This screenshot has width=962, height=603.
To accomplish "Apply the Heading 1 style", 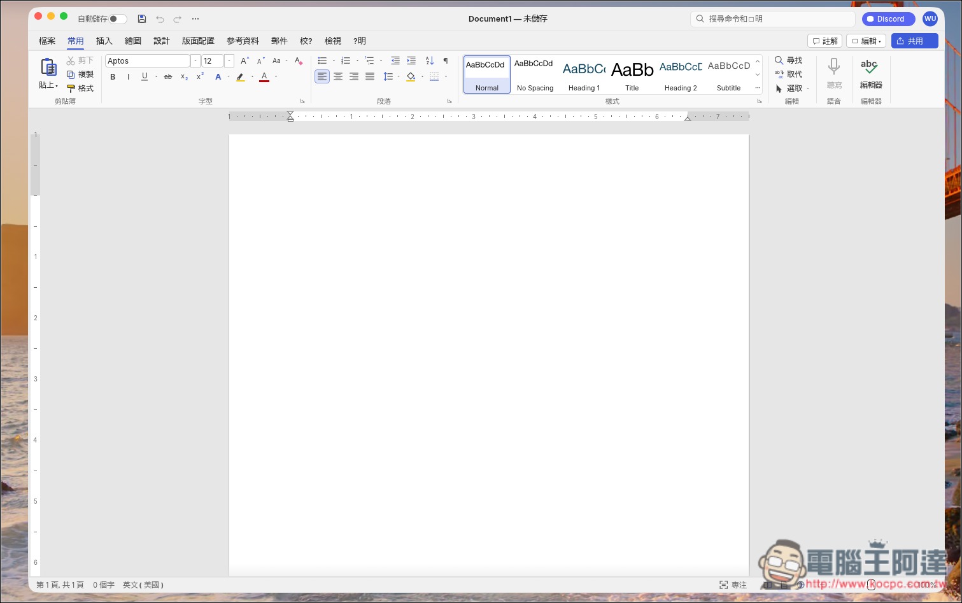I will 584,75.
